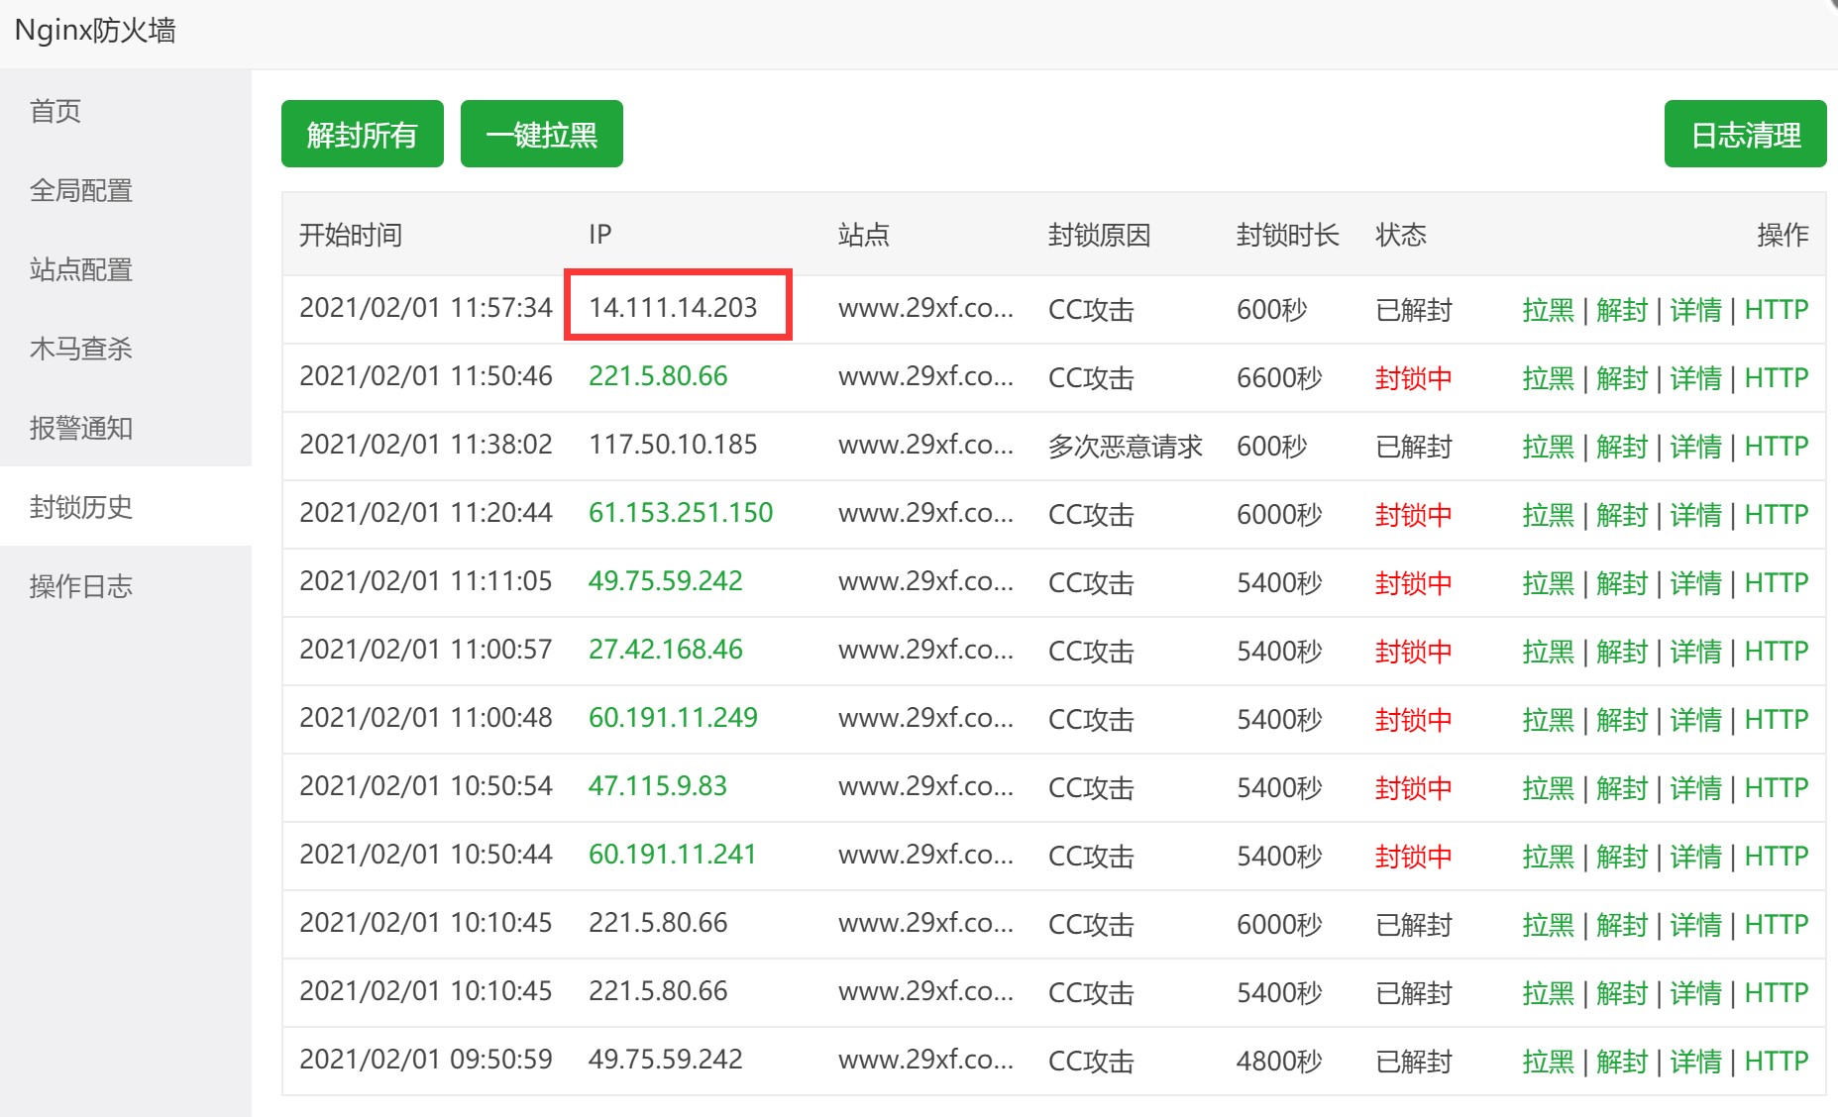Open 详情 for 47.115.9.83 row
The image size is (1838, 1117).
(1695, 788)
